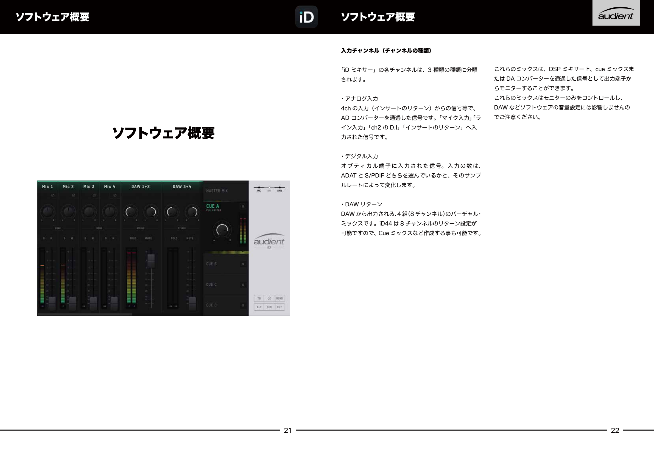
Task: Select the MASTER MIX tab
Action: click(x=217, y=191)
